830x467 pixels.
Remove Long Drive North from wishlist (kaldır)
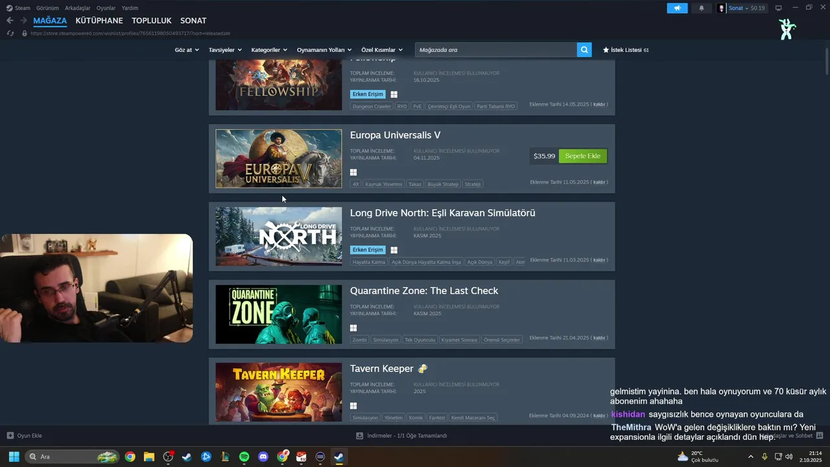(x=600, y=260)
